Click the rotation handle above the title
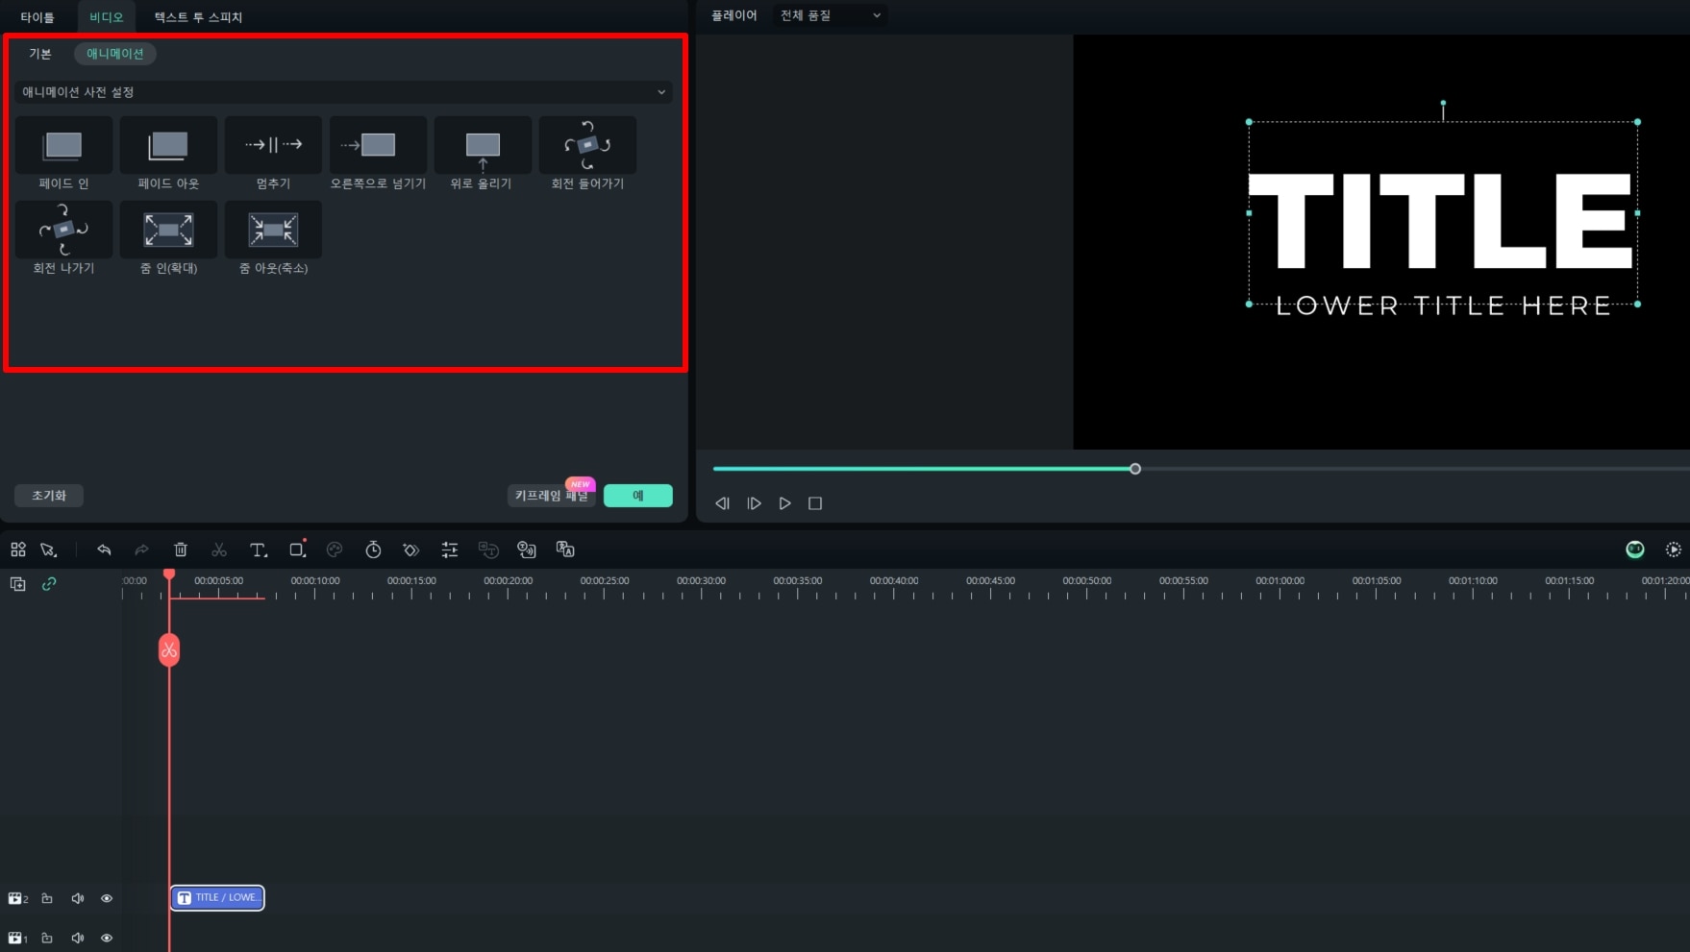The image size is (1690, 952). click(1443, 104)
